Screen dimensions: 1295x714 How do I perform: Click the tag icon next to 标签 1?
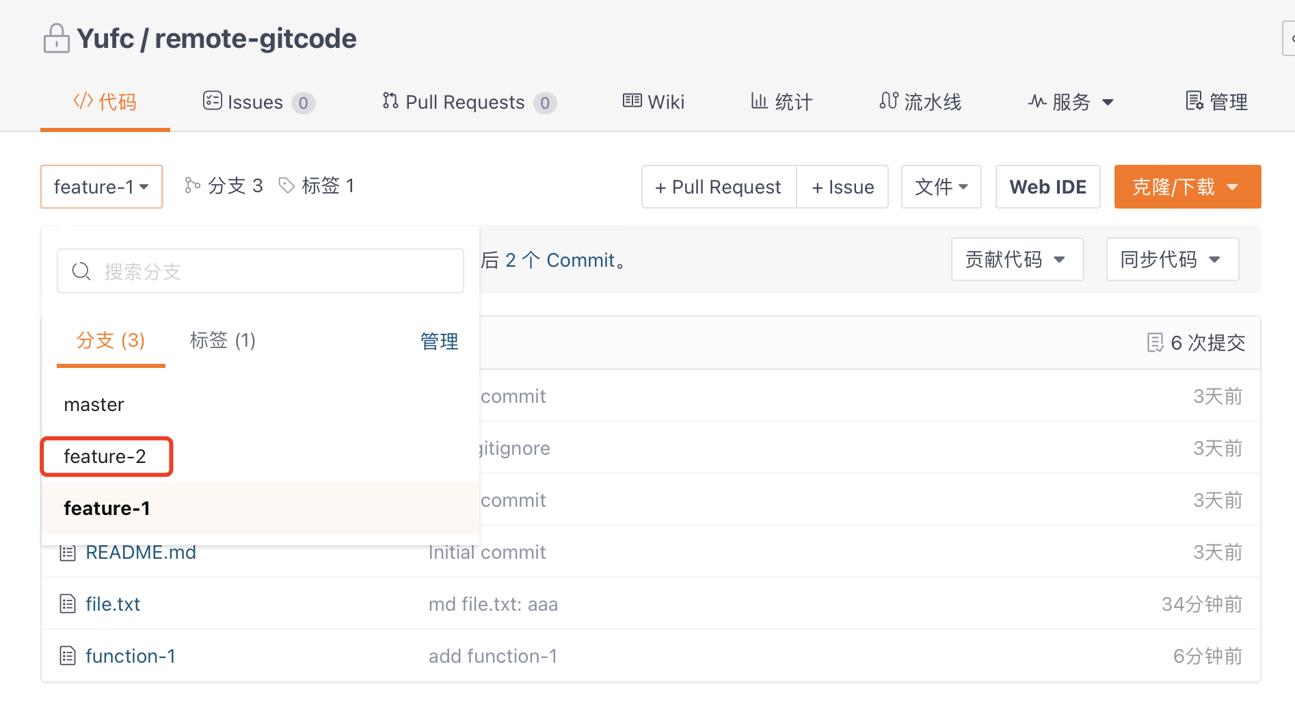click(x=286, y=185)
